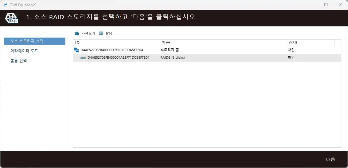Click the [Dell Equallogic] window title
This screenshot has height=168, width=348.
(x=23, y=5)
